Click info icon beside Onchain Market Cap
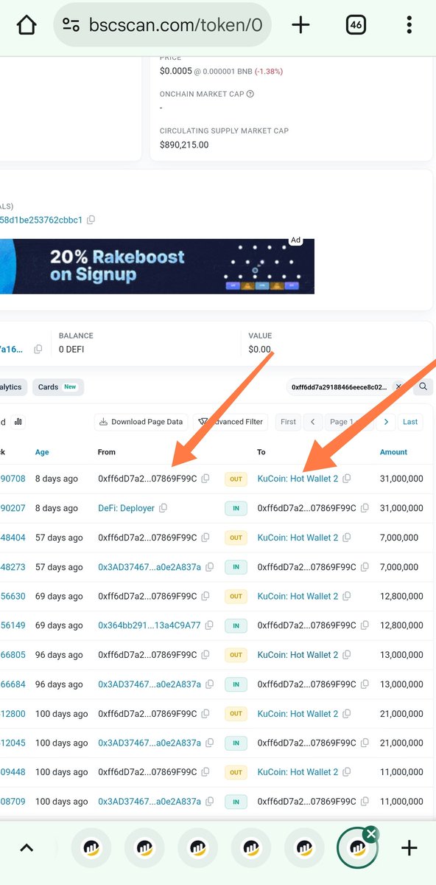The height and width of the screenshot is (885, 436). [x=250, y=94]
